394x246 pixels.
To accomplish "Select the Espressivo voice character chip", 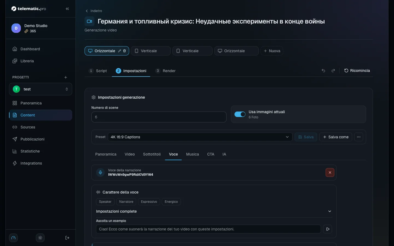I will pos(149,202).
